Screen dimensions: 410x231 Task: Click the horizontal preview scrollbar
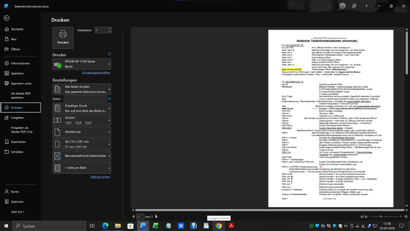tap(270, 210)
